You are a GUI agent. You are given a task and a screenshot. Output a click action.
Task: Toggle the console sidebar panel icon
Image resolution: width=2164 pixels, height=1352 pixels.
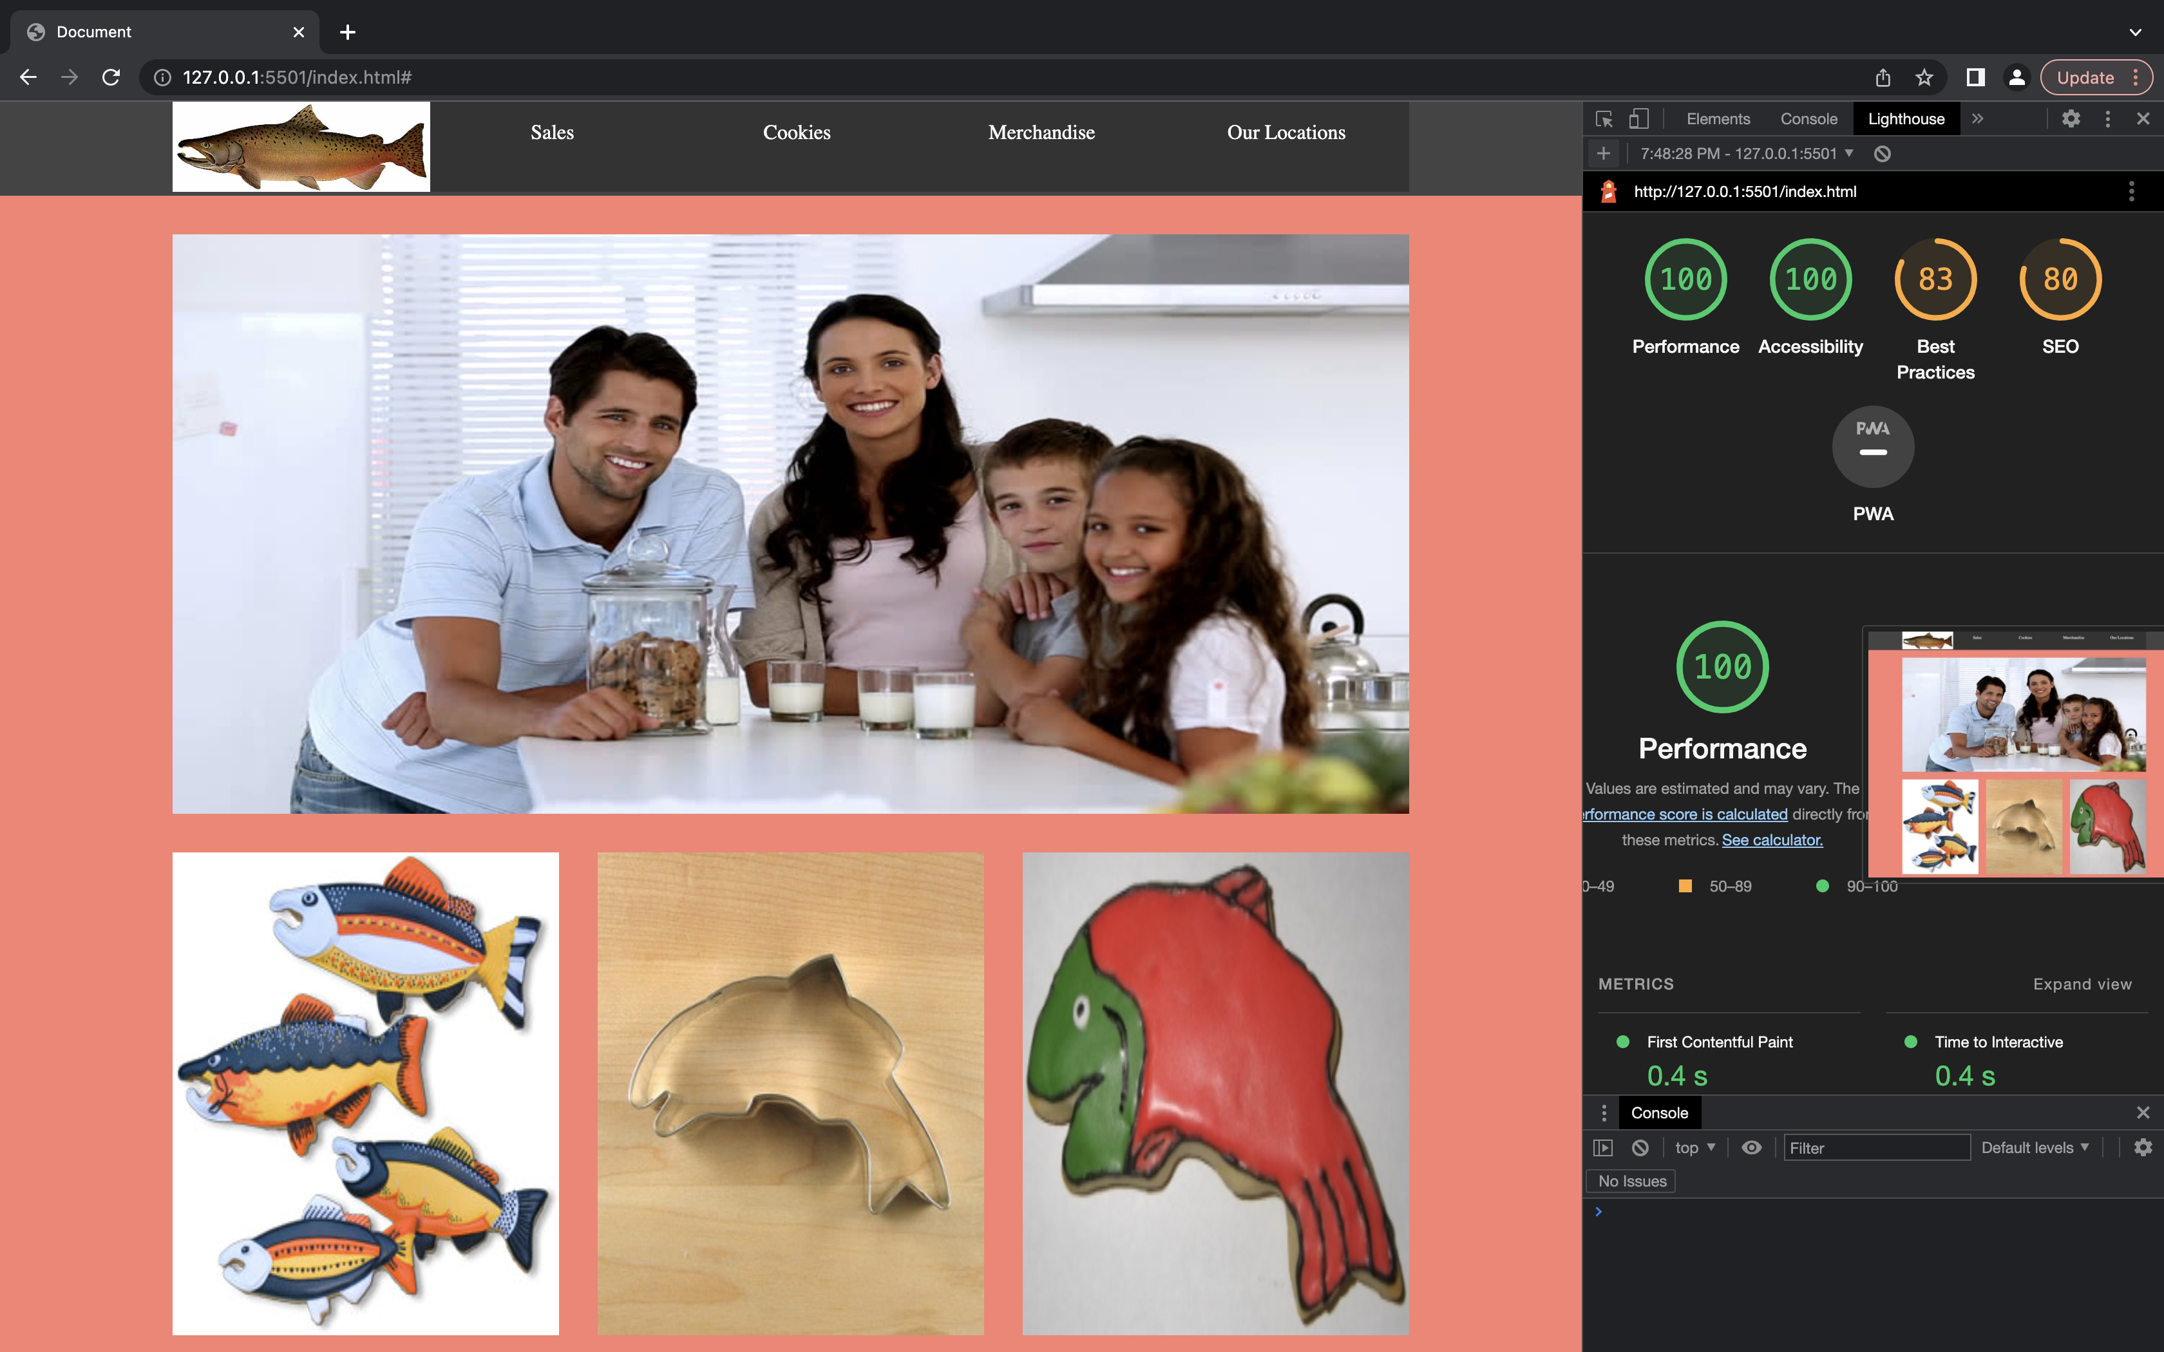pyautogui.click(x=1603, y=1147)
